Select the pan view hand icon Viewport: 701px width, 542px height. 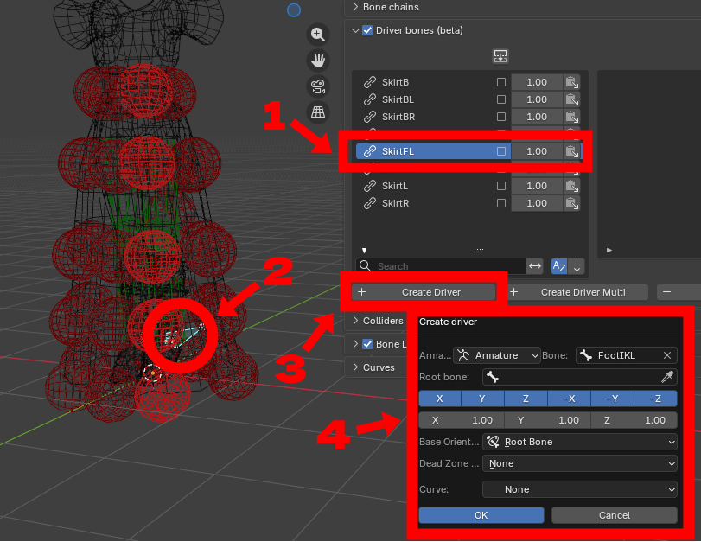pyautogui.click(x=318, y=60)
